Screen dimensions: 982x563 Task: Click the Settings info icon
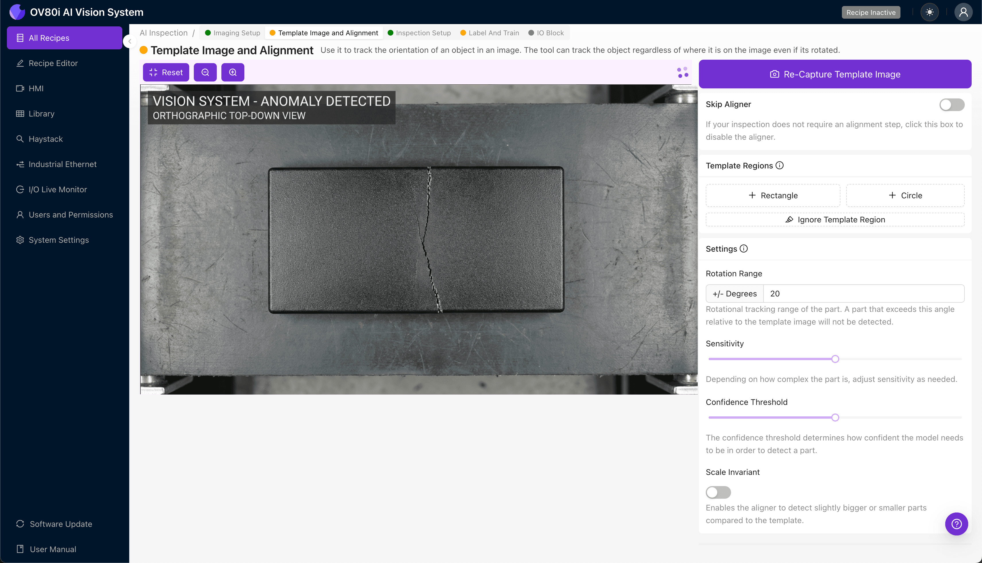tap(744, 249)
